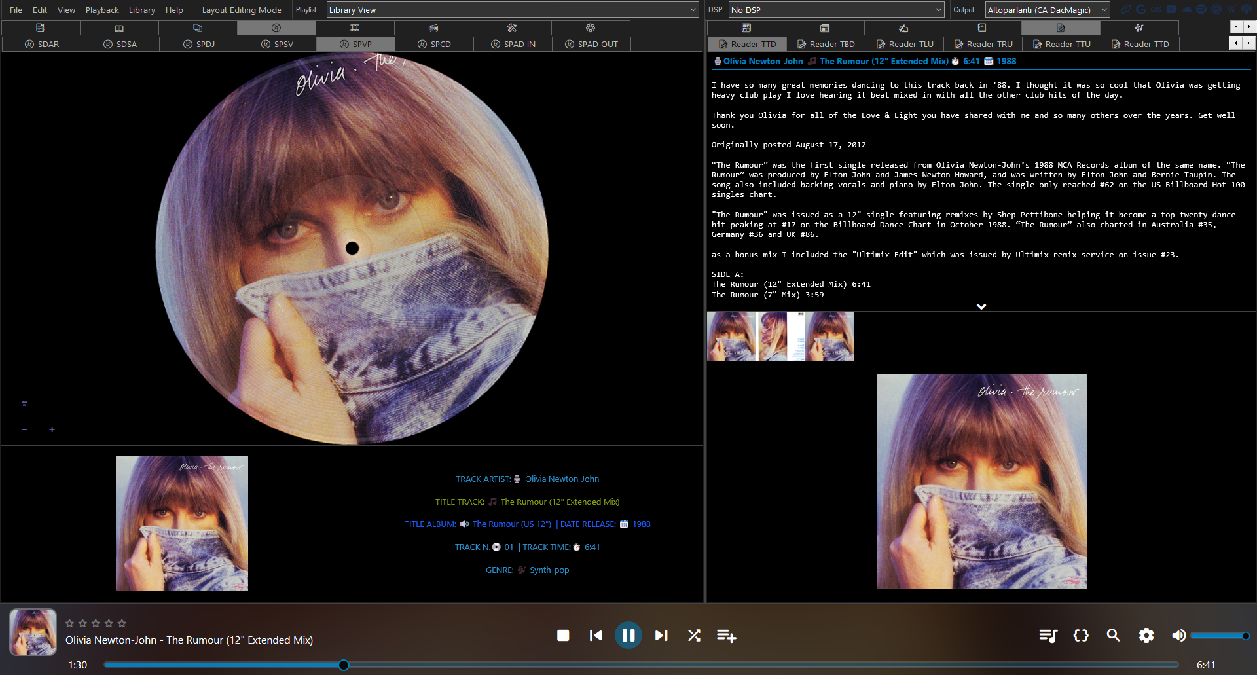Select the Reader TLU tab

(x=904, y=44)
